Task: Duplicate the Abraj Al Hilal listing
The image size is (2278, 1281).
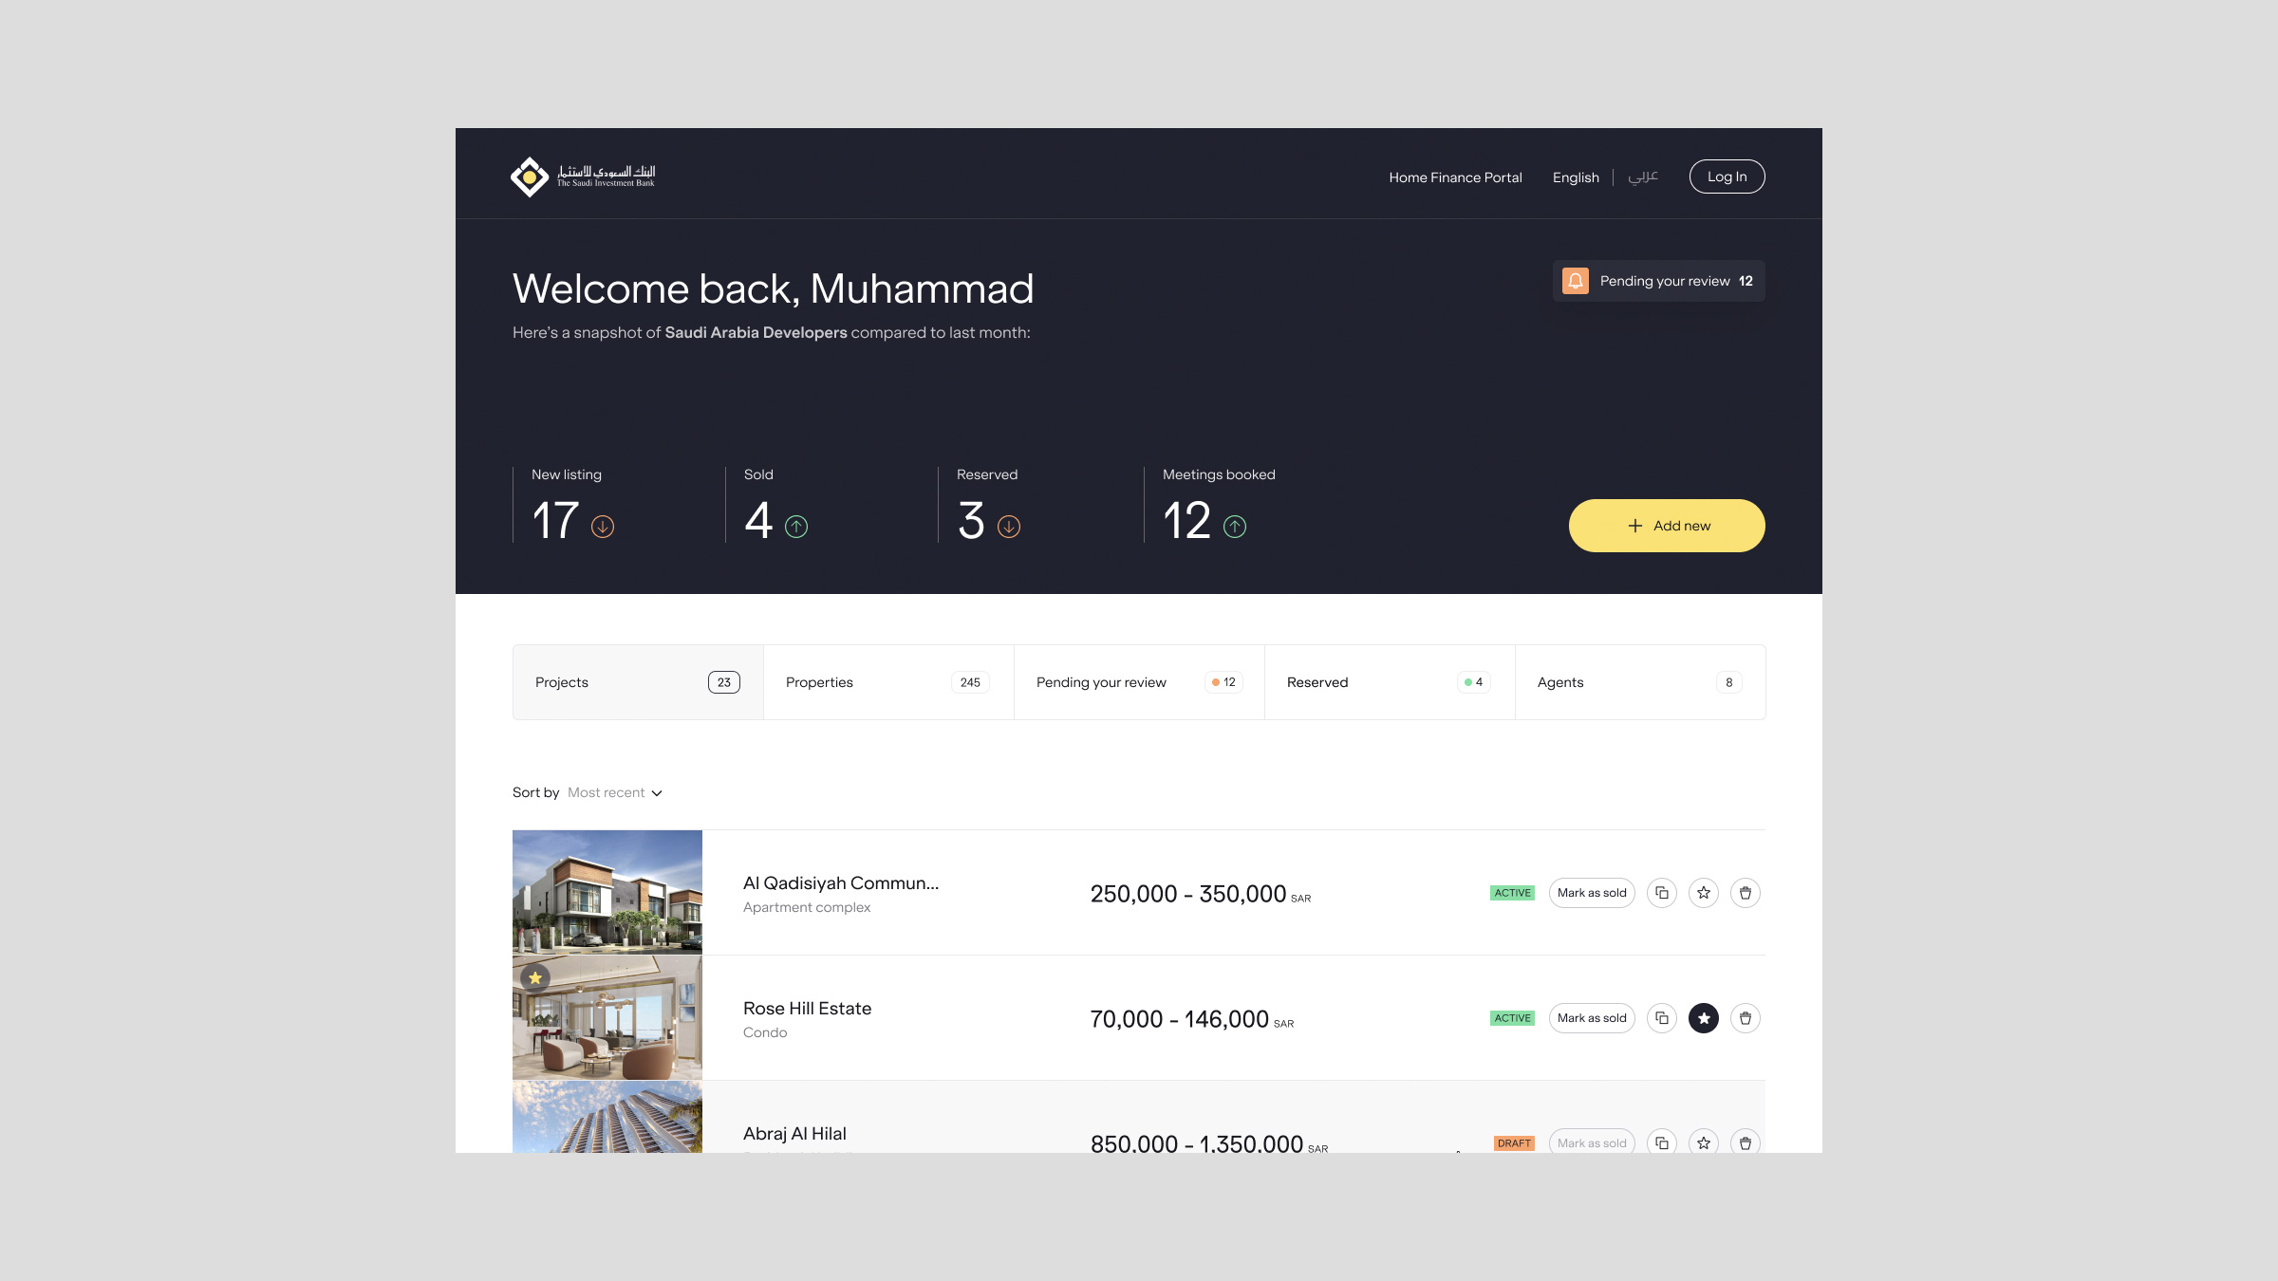Action: click(1662, 1142)
